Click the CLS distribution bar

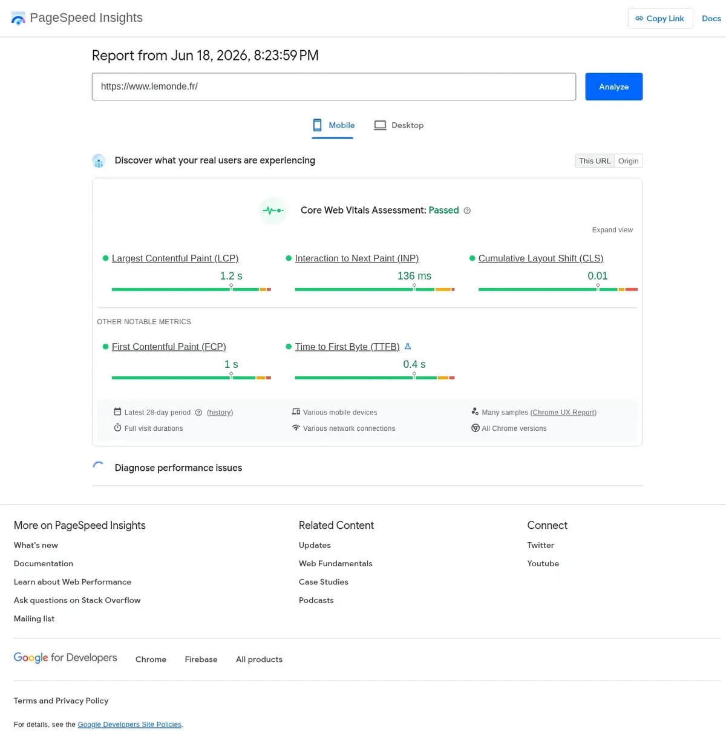[x=558, y=289]
